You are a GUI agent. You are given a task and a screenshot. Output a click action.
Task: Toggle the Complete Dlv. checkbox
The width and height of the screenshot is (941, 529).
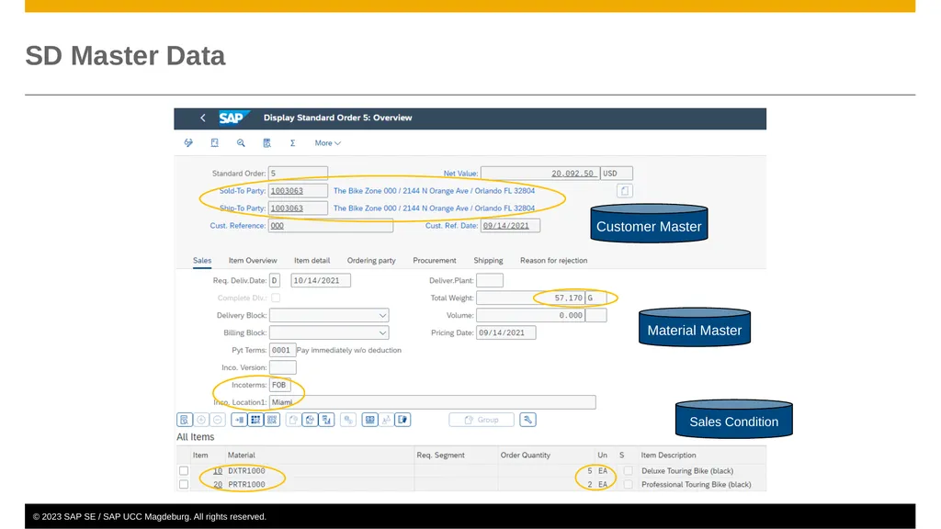pos(276,298)
